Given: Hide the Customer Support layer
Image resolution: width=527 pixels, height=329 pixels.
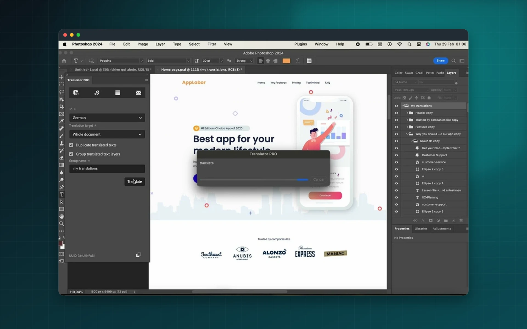Looking at the screenshot, I should click(x=396, y=155).
